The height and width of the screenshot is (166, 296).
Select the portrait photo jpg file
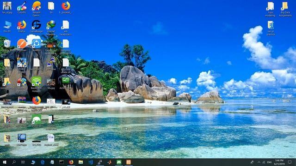(x=7, y=8)
